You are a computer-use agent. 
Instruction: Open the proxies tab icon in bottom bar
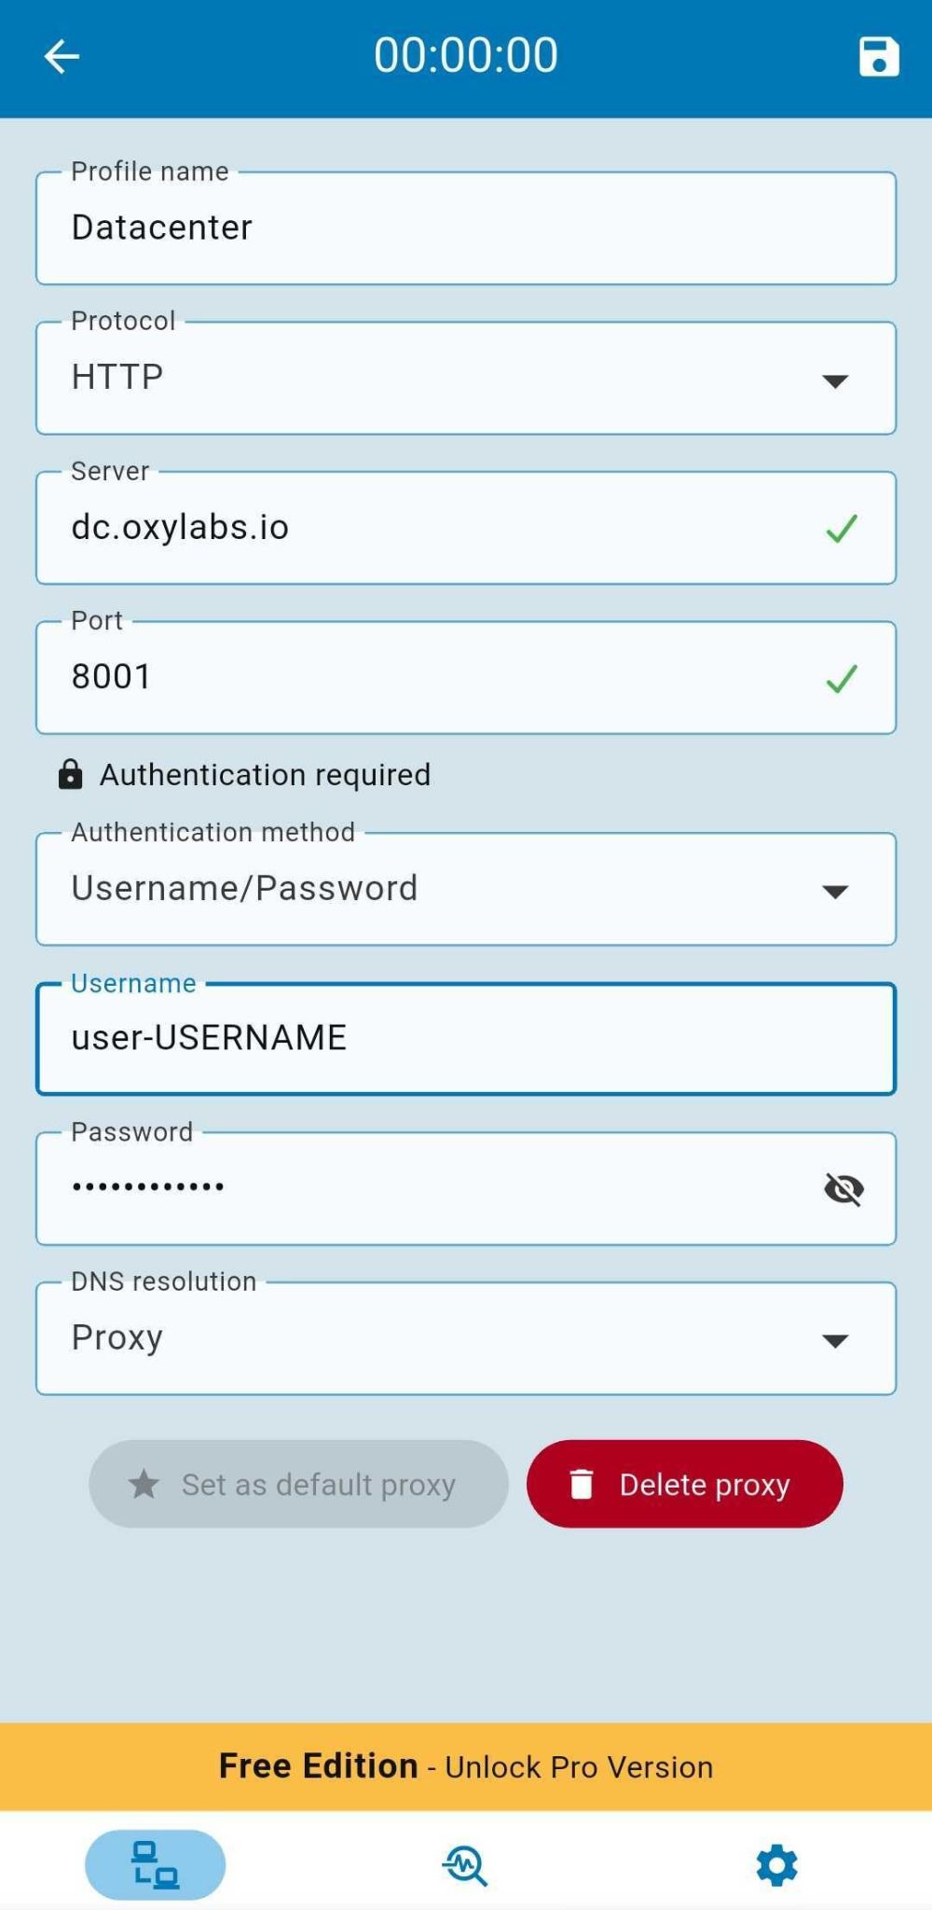pos(155,1864)
